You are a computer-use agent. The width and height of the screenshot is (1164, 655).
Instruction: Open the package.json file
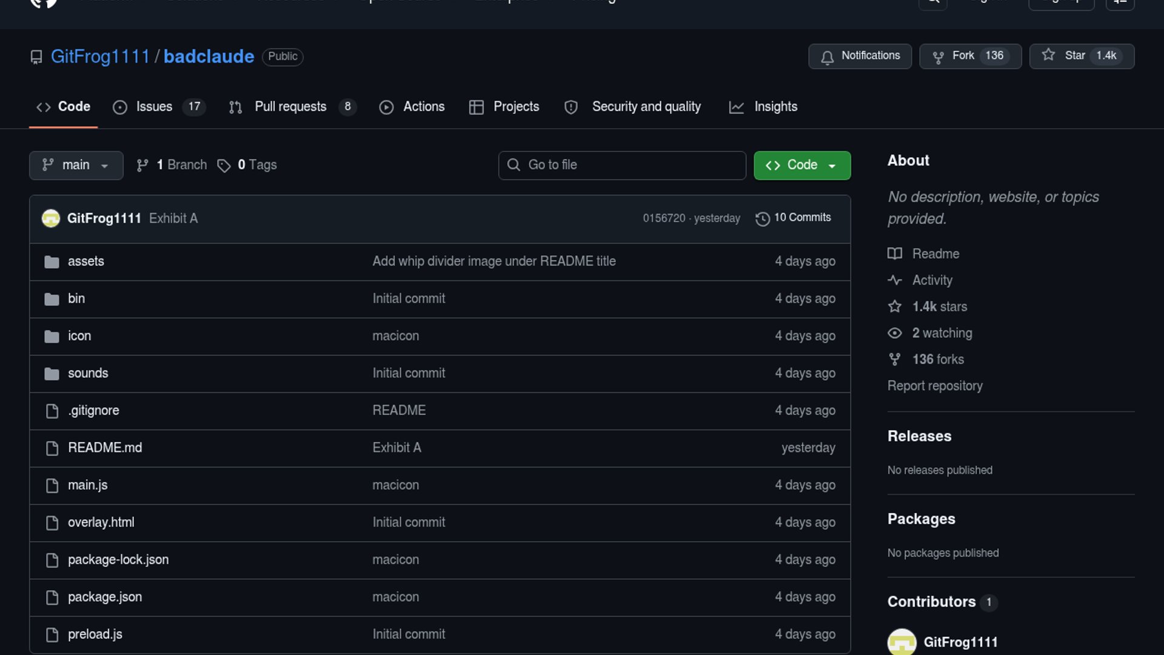[x=105, y=597]
